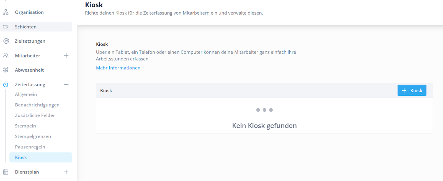The height and width of the screenshot is (181, 443).
Task: Add a new Kiosk with the blue button
Action: pos(412,90)
